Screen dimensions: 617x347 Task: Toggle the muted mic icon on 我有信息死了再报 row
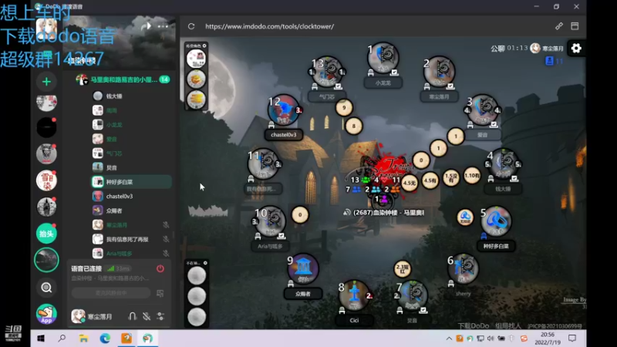[x=166, y=239]
